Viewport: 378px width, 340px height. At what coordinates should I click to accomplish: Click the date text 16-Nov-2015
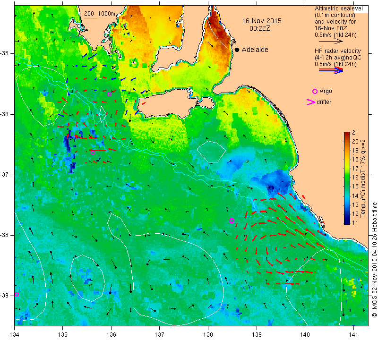(262, 21)
